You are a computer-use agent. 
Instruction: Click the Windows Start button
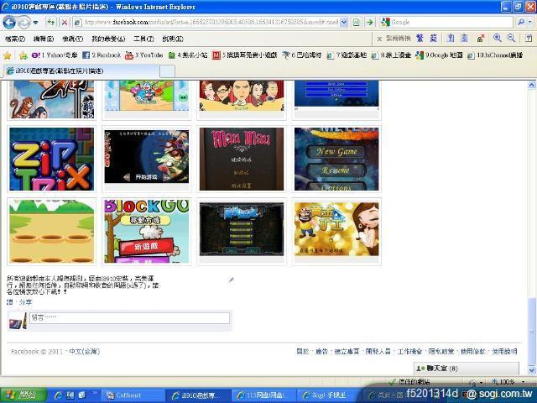click(x=23, y=395)
